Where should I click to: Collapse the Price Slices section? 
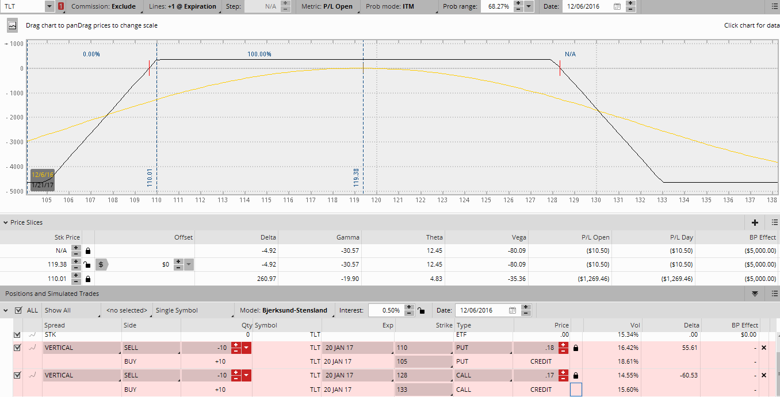5,222
